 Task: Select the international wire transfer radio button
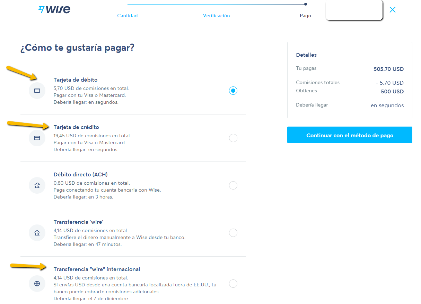[x=233, y=284]
